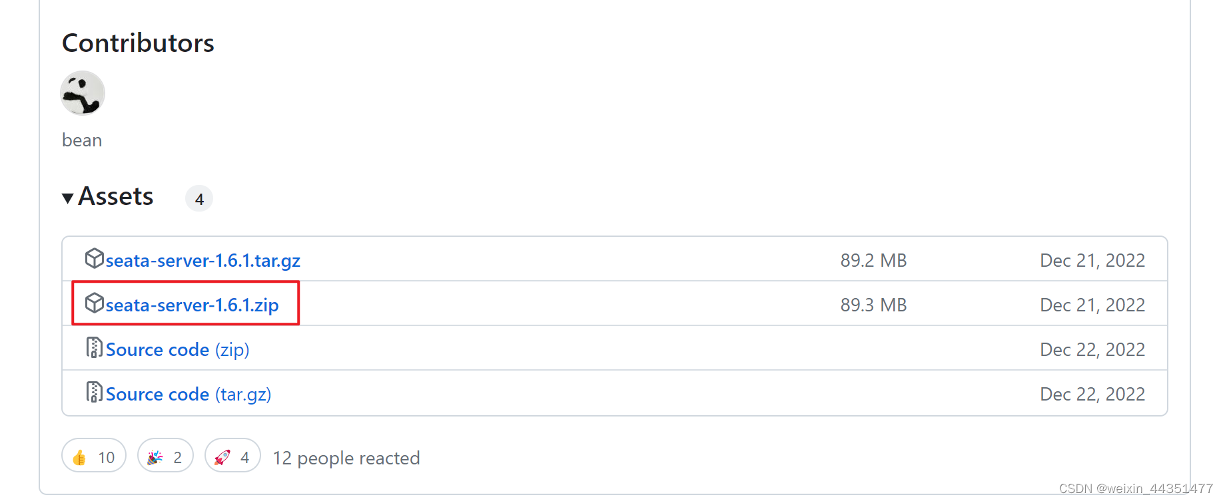Screen dimensions: 1223x501
Task: Click the package icon beside seata-server-1.6.1.tar.gz
Action: [x=95, y=259]
